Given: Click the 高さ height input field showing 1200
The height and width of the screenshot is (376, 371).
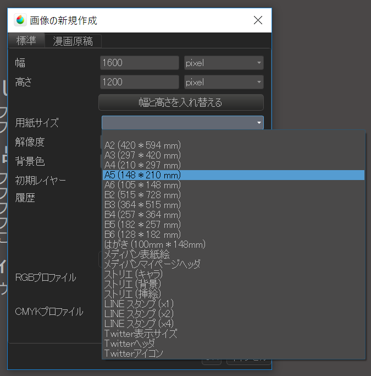Looking at the screenshot, I should [x=140, y=82].
